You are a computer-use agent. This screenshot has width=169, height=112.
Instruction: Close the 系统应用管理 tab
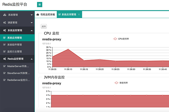coord(79,14)
